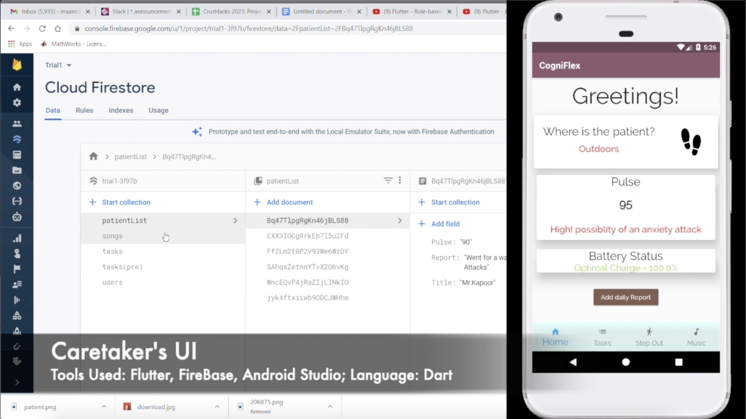The width and height of the screenshot is (746, 419).
Task: Open Realtime Database icon in sidebar
Action: [x=17, y=155]
